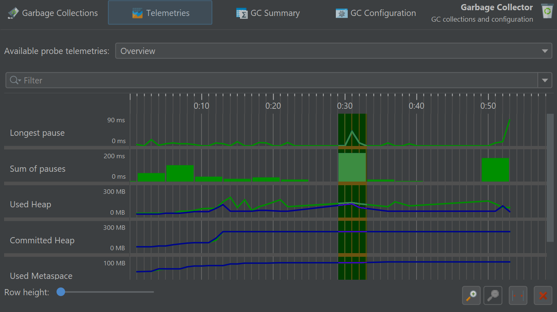Expand the filter history dropdown arrow
This screenshot has height=312, width=557.
point(545,80)
